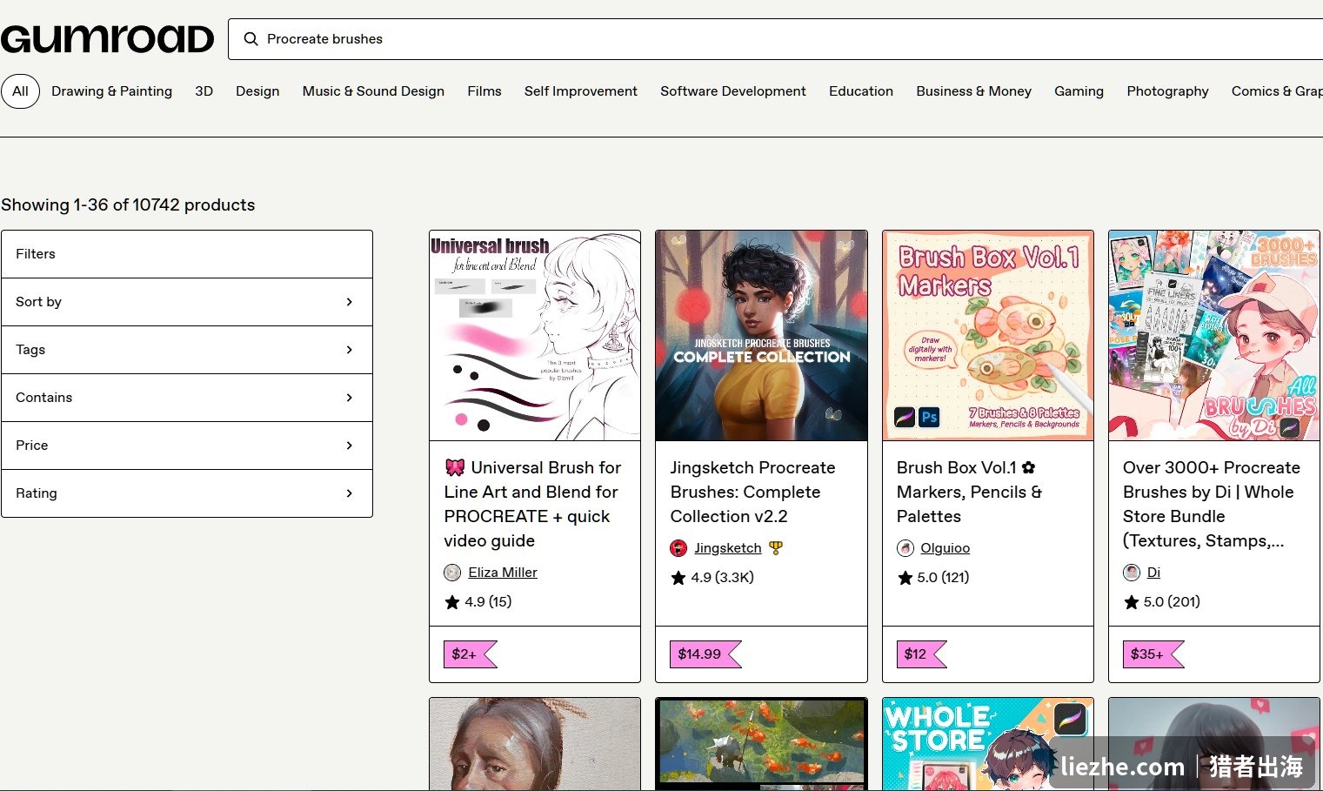Click the star icon next to 5.0 (201)
Viewport: 1323px width, 791px height.
[1132, 602]
